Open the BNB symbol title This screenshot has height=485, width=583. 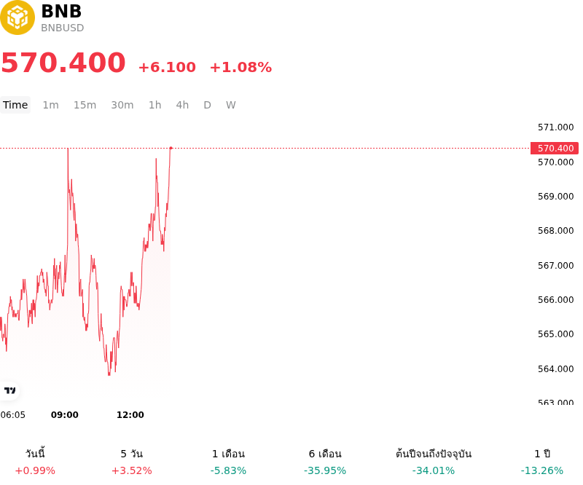[61, 11]
